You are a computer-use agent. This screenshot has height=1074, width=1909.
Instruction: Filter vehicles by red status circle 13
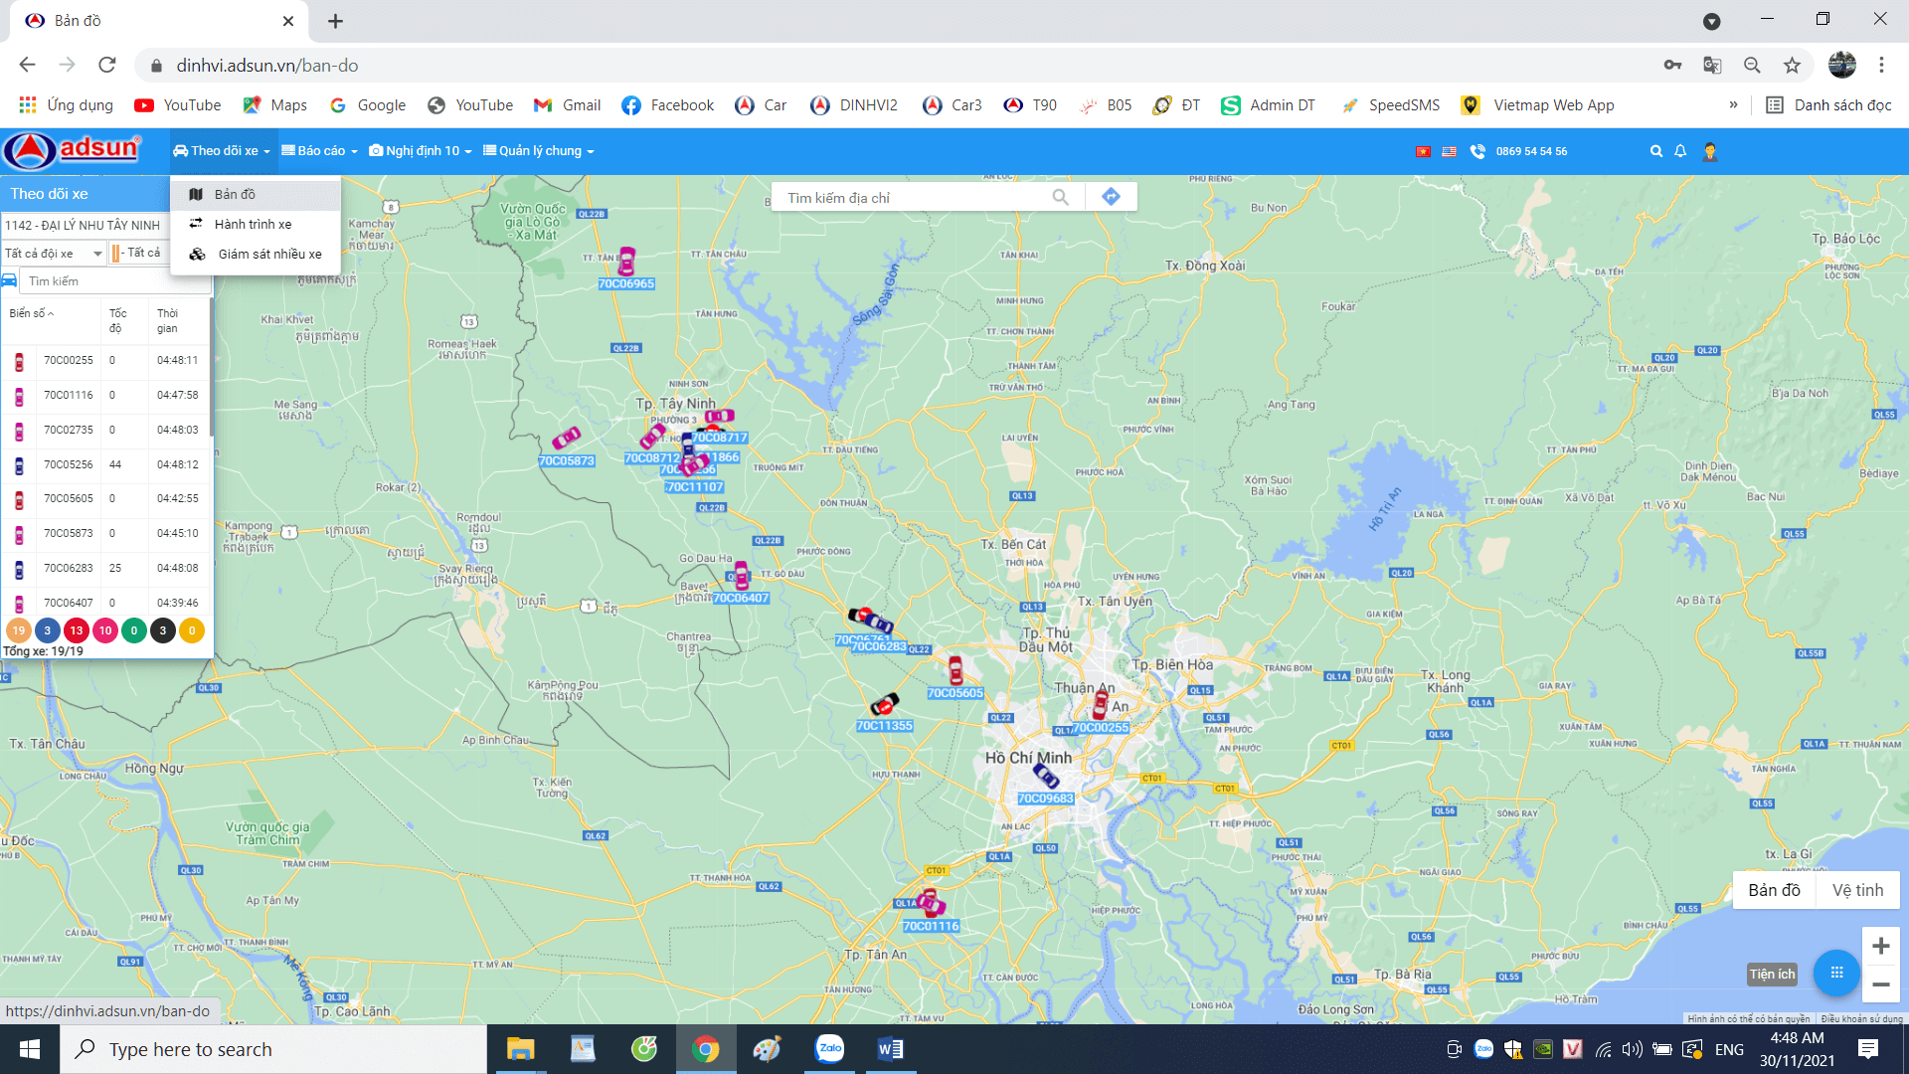[x=77, y=630]
